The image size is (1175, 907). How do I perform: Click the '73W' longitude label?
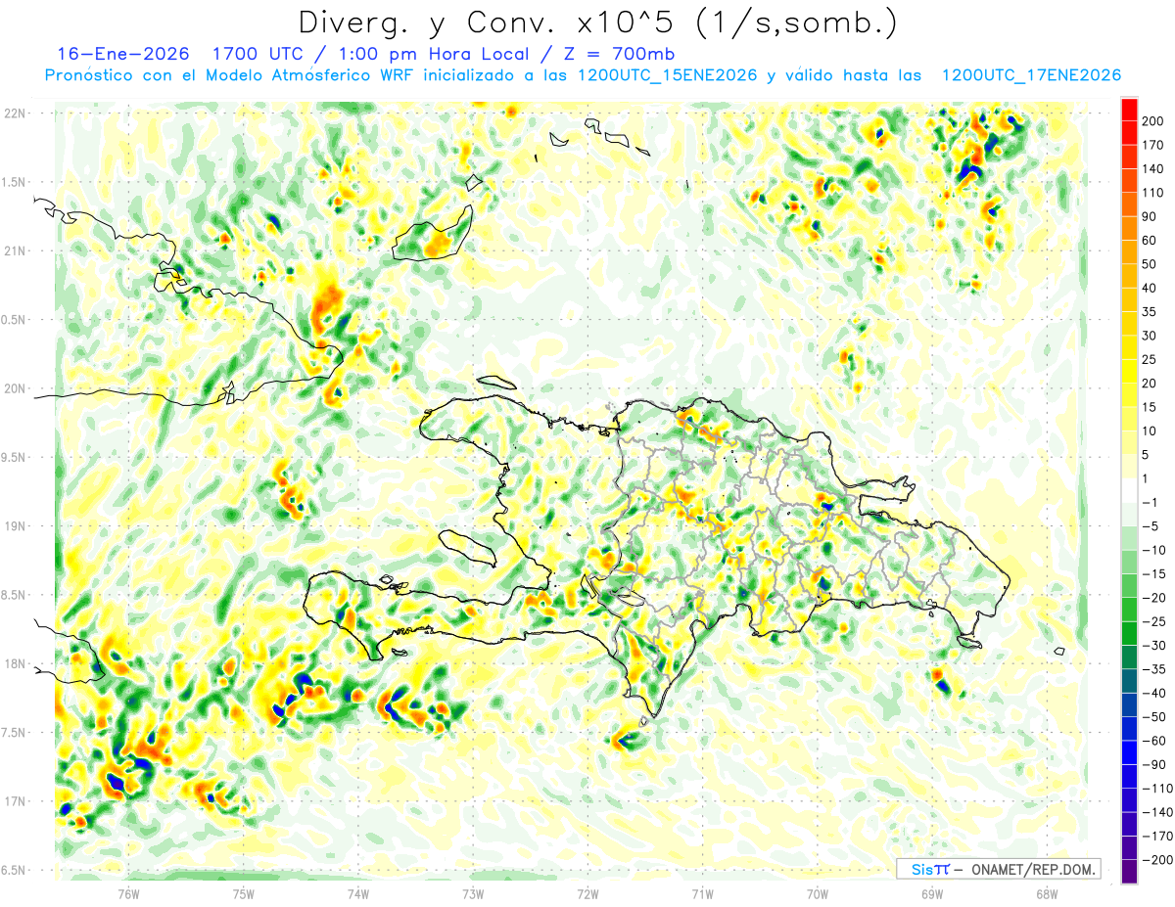point(473,893)
